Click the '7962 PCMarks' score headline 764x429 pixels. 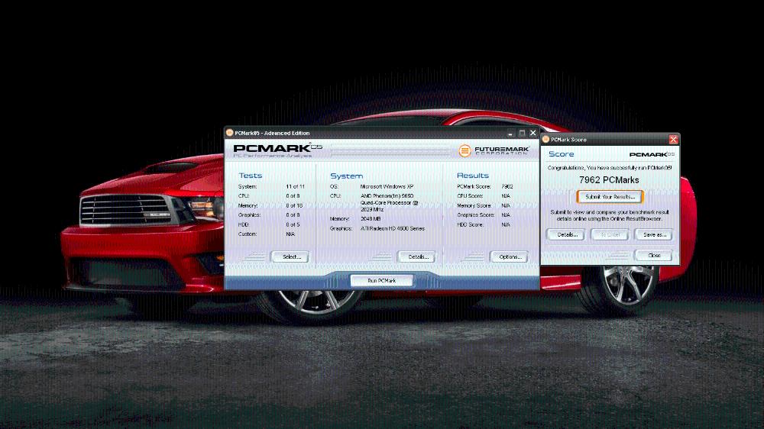(609, 179)
